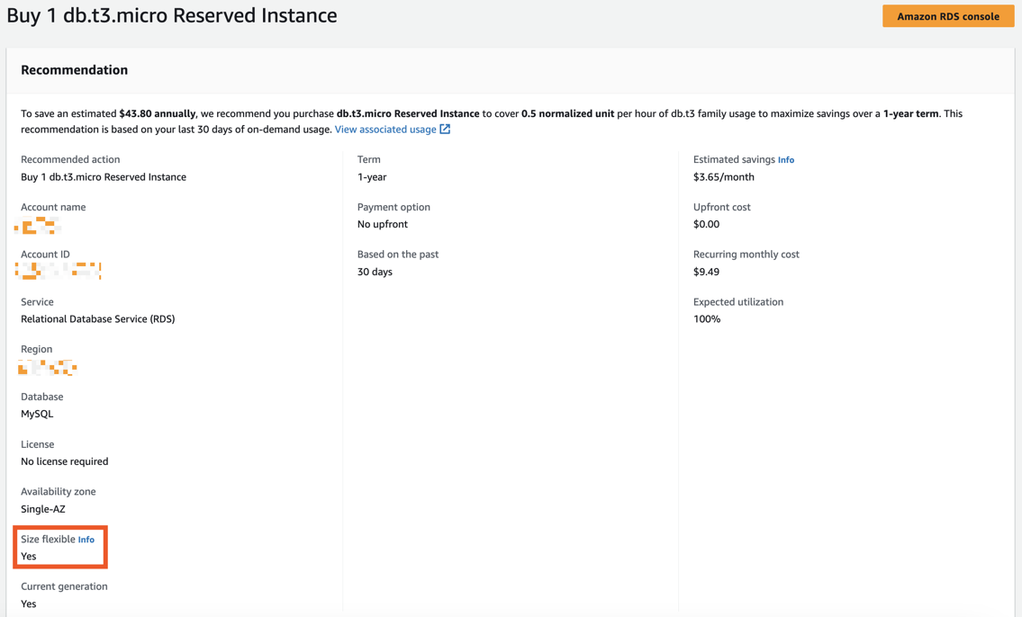This screenshot has height=617, width=1022.
Task: Click the Single-AZ availability zone value
Action: (x=43, y=509)
